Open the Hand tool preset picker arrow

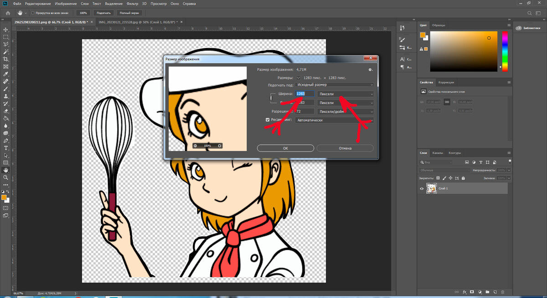[x=26, y=13]
